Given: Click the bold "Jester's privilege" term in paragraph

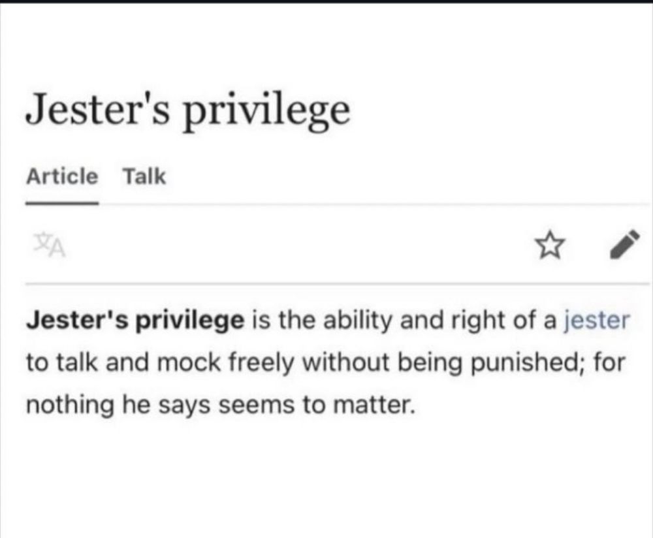Looking at the screenshot, I should [x=135, y=321].
